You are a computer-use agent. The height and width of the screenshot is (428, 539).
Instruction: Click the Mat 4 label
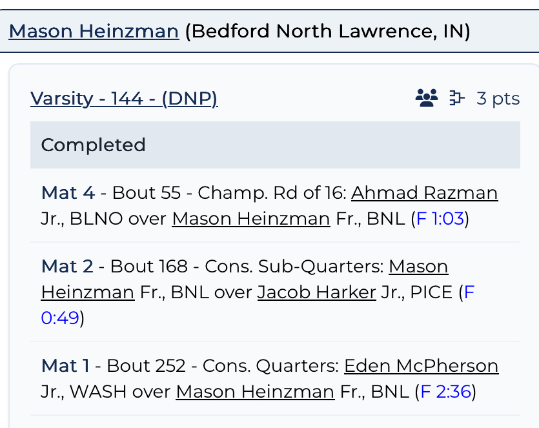pos(68,192)
